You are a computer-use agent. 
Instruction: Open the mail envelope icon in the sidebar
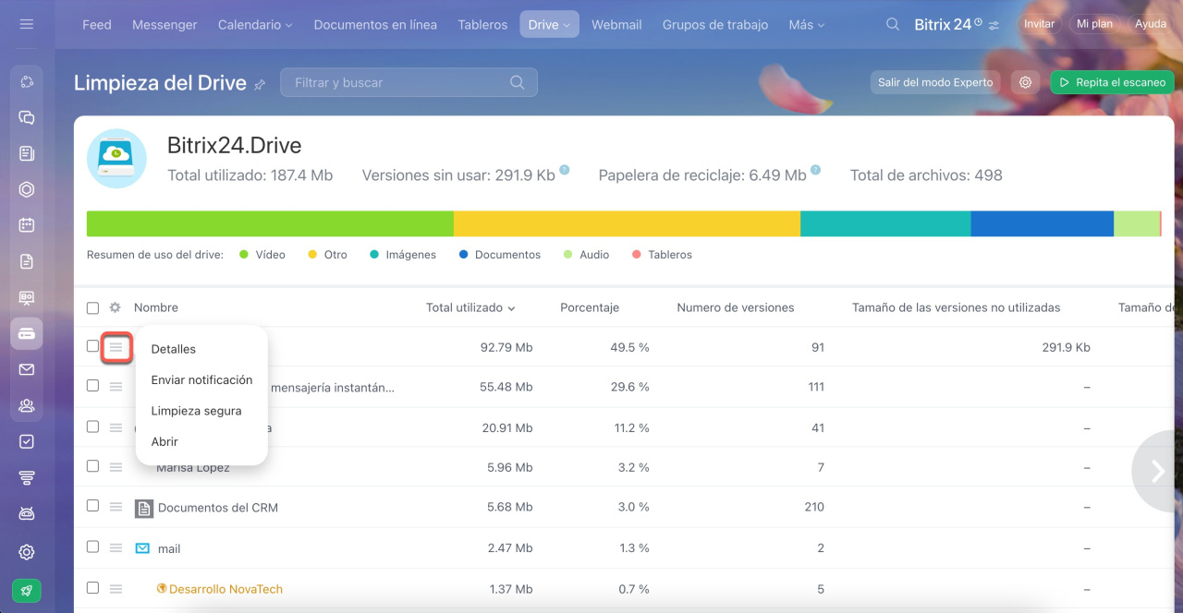click(x=27, y=369)
